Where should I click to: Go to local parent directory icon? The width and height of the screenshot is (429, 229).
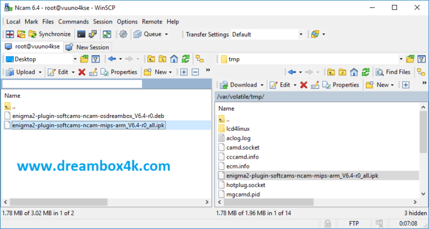pyautogui.click(x=151, y=59)
